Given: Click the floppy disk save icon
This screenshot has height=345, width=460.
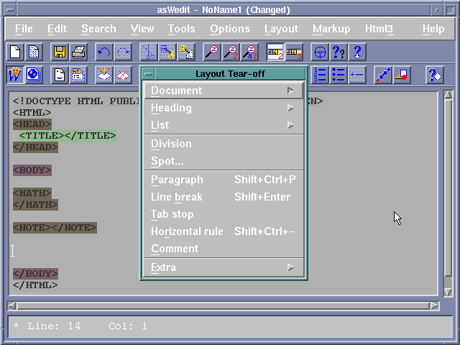Looking at the screenshot, I should click(x=60, y=52).
